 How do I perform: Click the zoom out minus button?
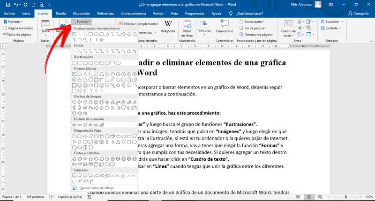pyautogui.click(x=329, y=197)
